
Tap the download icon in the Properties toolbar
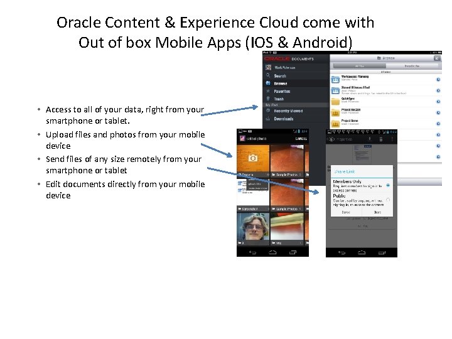pos(370,139)
